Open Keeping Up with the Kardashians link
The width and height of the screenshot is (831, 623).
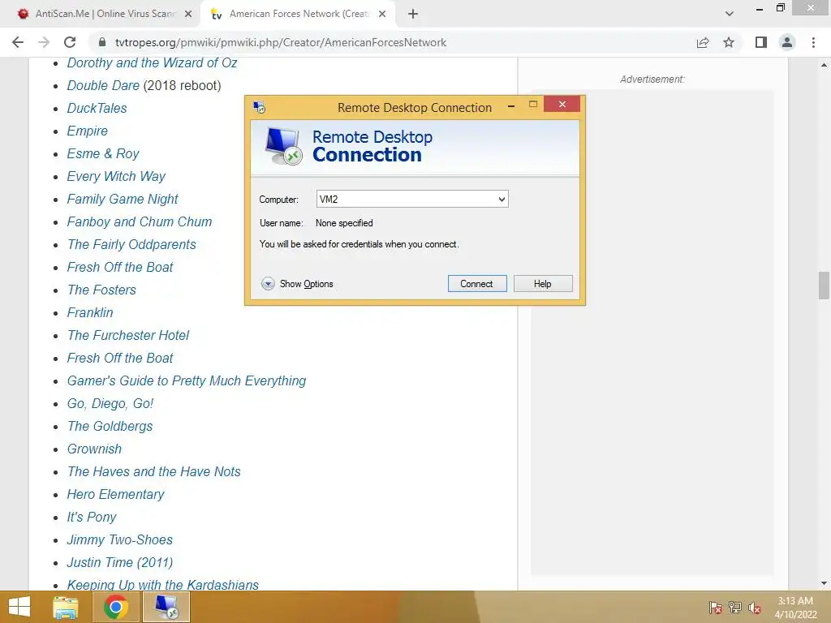point(162,585)
